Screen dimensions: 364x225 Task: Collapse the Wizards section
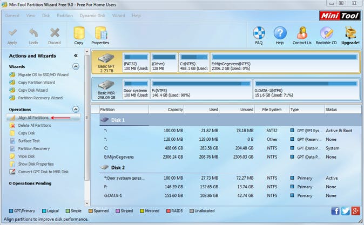[76, 66]
